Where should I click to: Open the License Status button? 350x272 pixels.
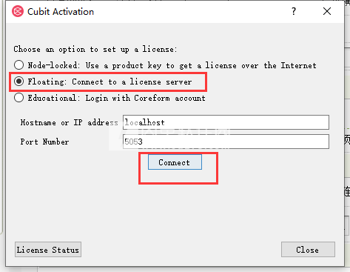(48, 250)
